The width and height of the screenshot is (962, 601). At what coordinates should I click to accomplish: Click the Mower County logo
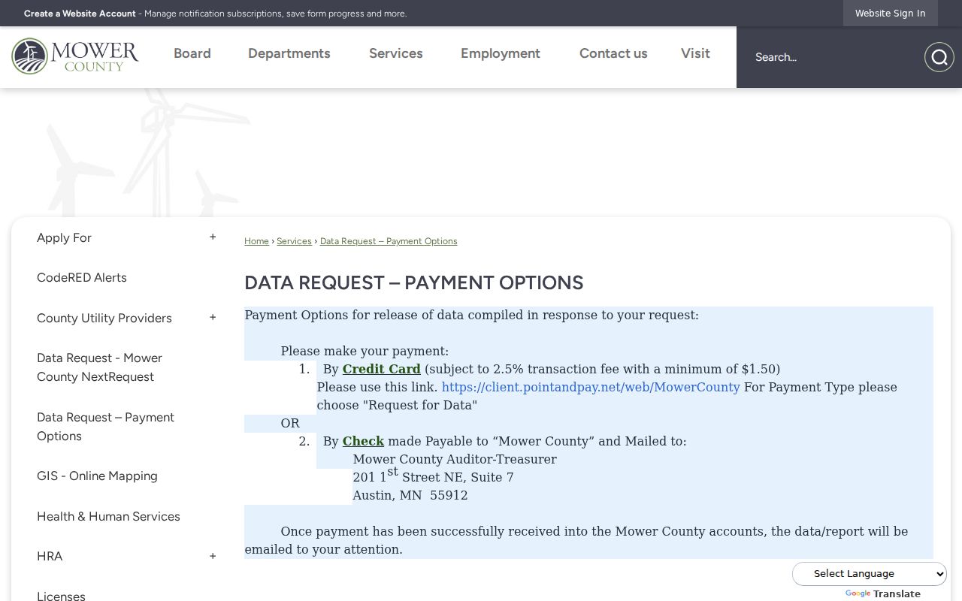coord(75,56)
